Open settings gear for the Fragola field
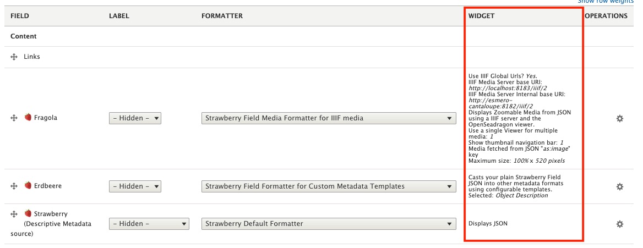This screenshot has height=248, width=643. pos(619,118)
